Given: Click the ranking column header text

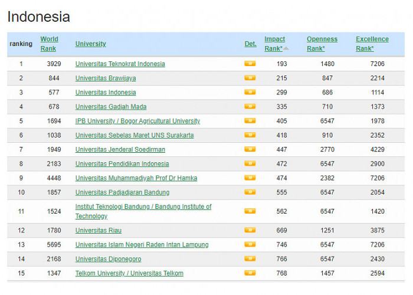Looking at the screenshot, I should click(x=21, y=44).
